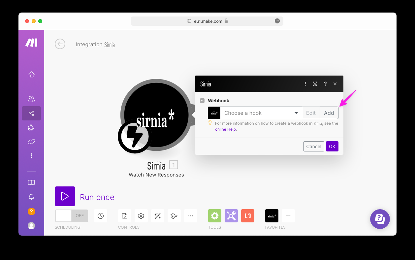Click the Watch New Responses label
Viewport: 415px width, 260px height.
click(156, 175)
